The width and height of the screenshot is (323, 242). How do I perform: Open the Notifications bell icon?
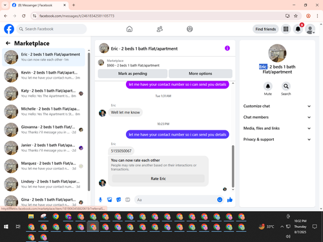coord(298,29)
